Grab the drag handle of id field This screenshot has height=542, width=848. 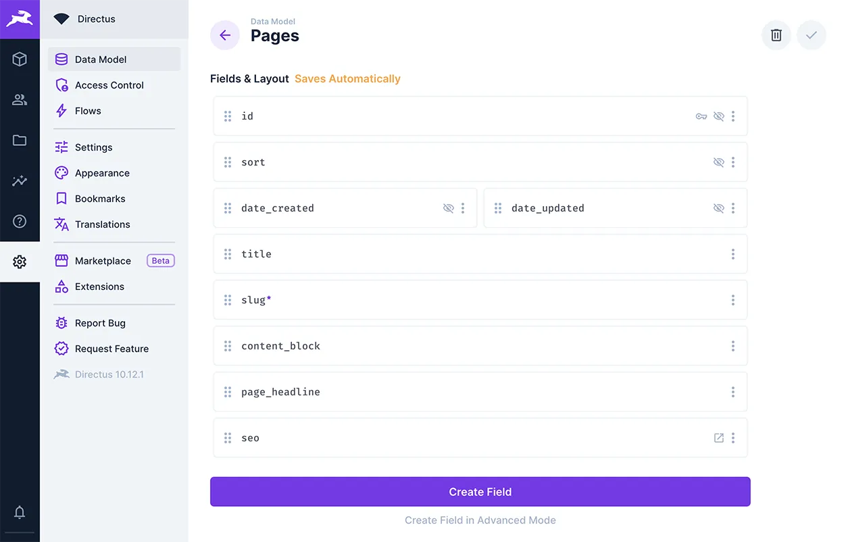[228, 116]
